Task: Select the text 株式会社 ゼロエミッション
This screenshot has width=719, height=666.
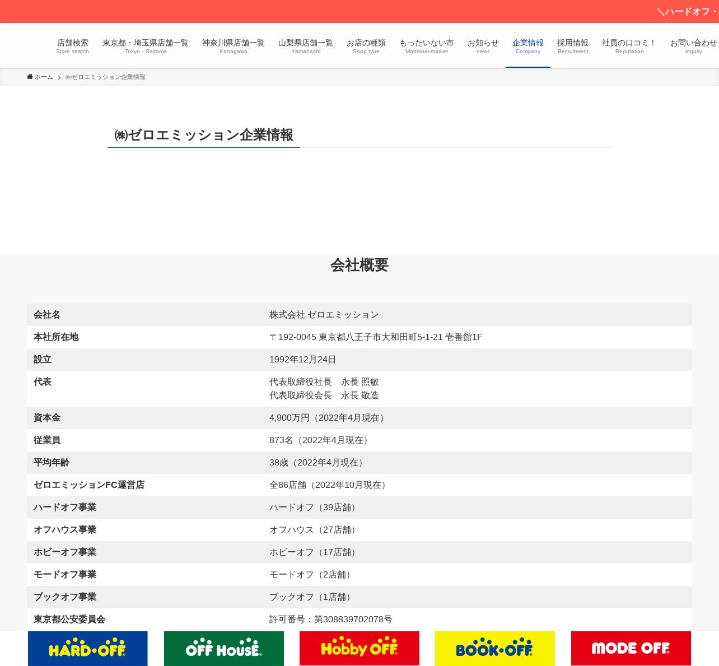Action: (324, 315)
